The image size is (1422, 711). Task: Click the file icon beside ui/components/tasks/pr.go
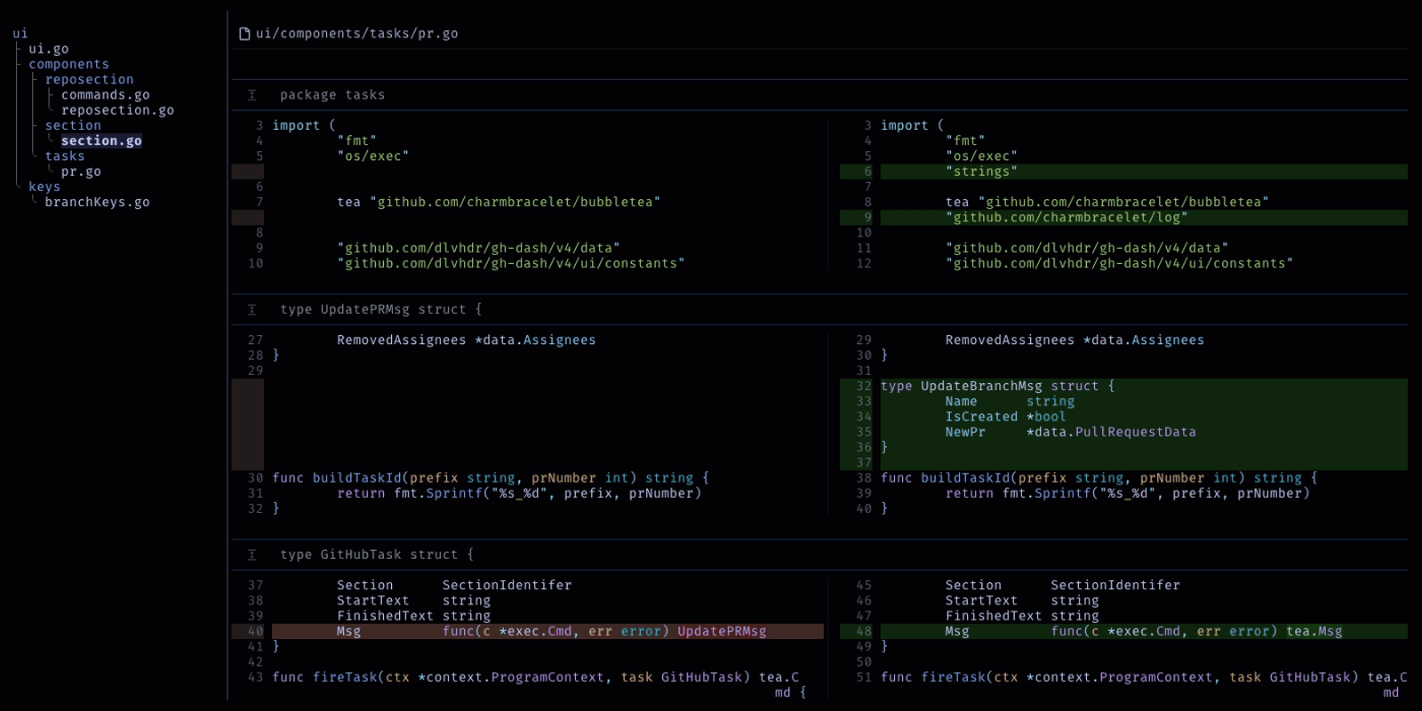tap(244, 34)
